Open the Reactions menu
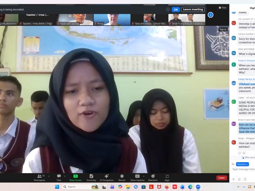This screenshot has height=191, width=255. tap(153, 177)
